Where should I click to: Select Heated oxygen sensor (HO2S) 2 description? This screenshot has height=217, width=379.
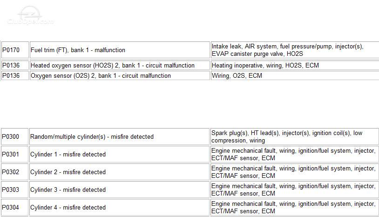pos(113,66)
